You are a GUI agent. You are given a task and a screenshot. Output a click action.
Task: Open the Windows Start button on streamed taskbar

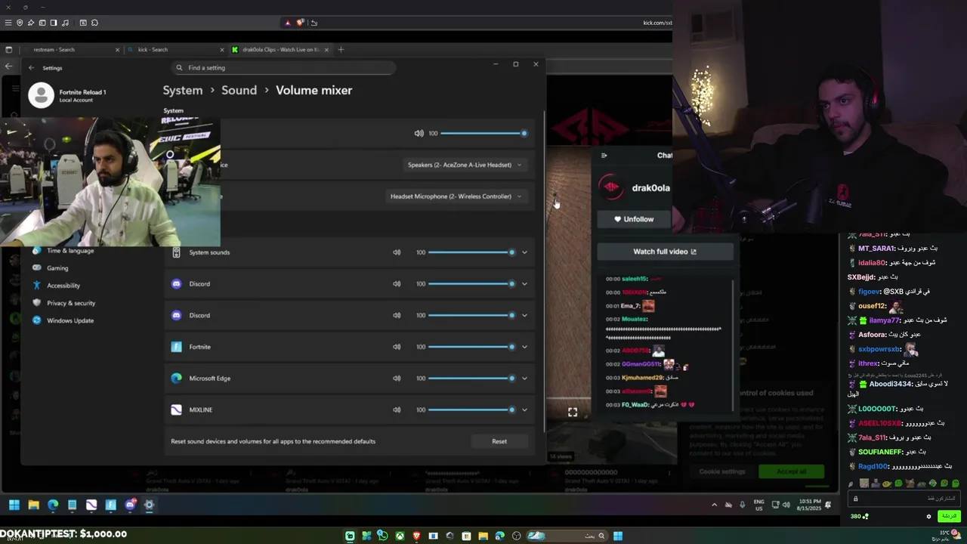click(14, 505)
